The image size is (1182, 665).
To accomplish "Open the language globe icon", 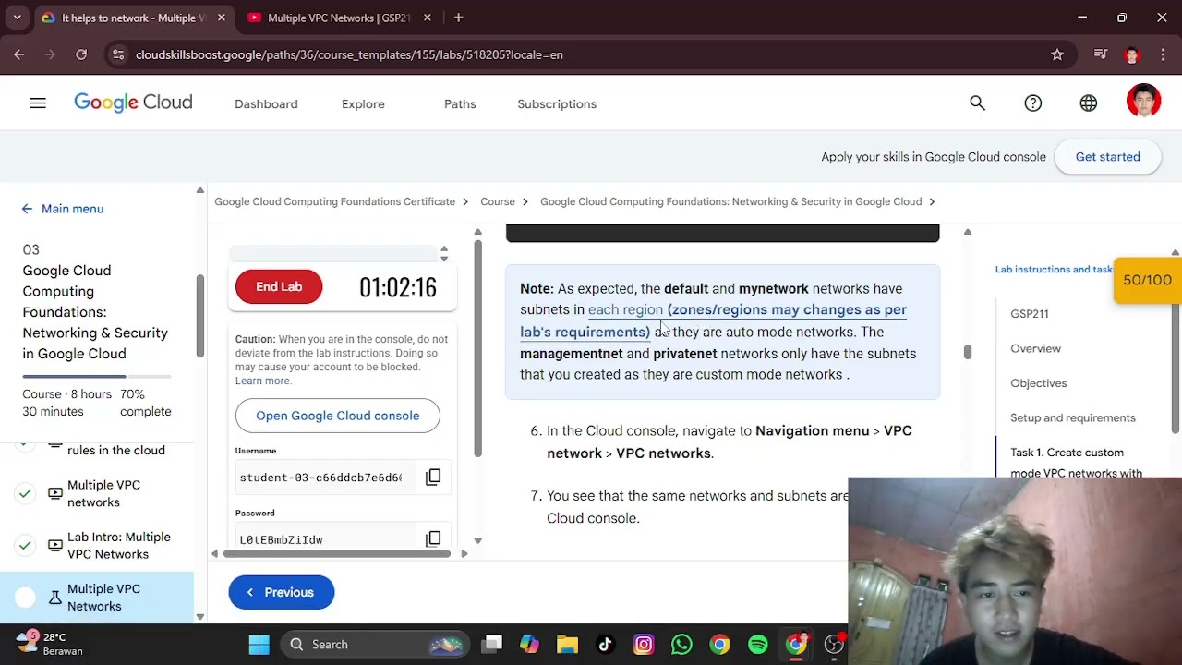I will pos(1088,103).
